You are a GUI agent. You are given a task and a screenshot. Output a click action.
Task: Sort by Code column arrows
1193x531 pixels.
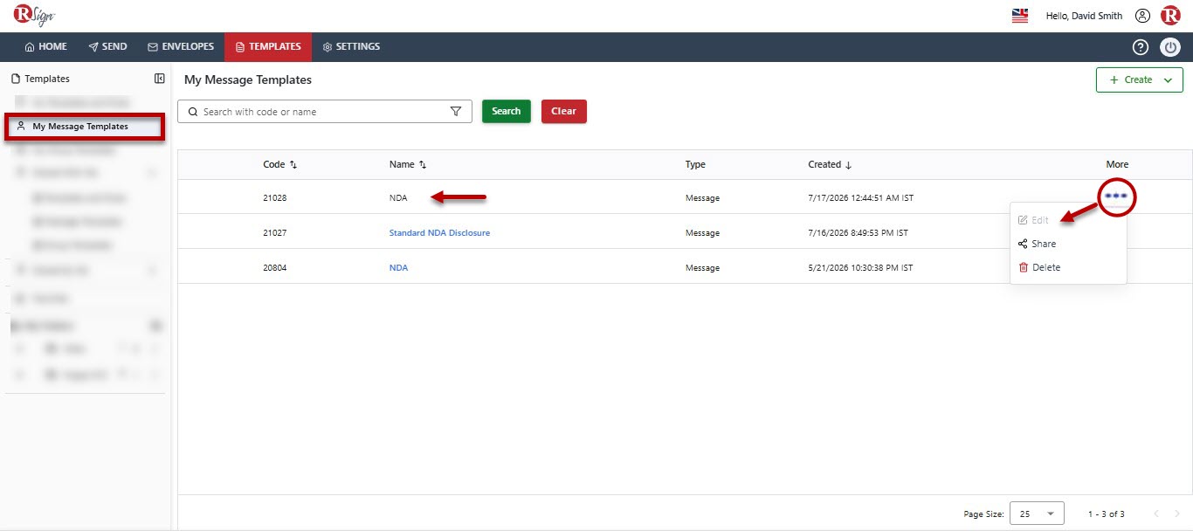tap(293, 164)
